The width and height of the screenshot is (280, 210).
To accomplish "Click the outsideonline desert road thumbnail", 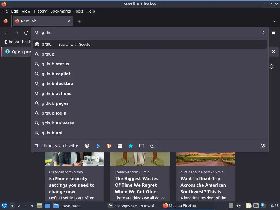I will (206, 159).
